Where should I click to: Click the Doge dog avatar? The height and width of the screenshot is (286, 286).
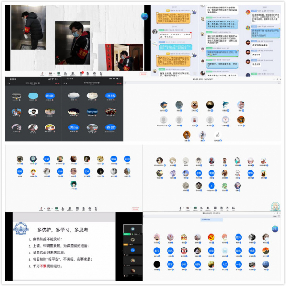tap(100, 159)
